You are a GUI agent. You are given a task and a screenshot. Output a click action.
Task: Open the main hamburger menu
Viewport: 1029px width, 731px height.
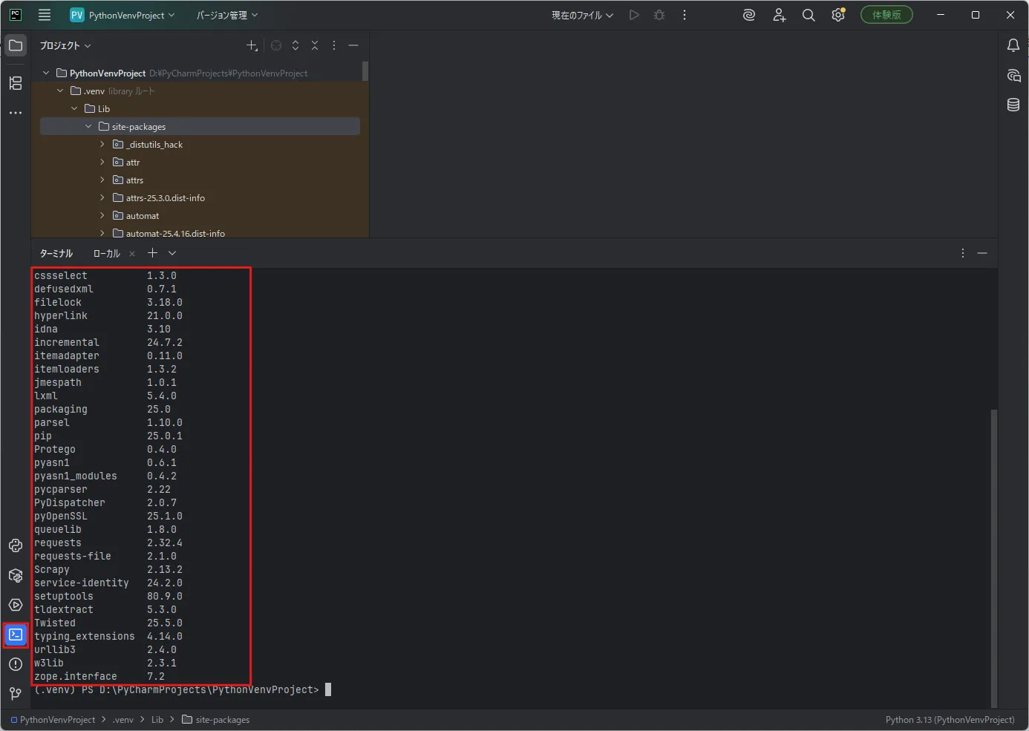coord(45,15)
